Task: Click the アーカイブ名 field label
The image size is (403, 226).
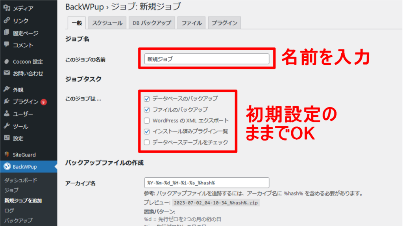Action: (x=80, y=183)
